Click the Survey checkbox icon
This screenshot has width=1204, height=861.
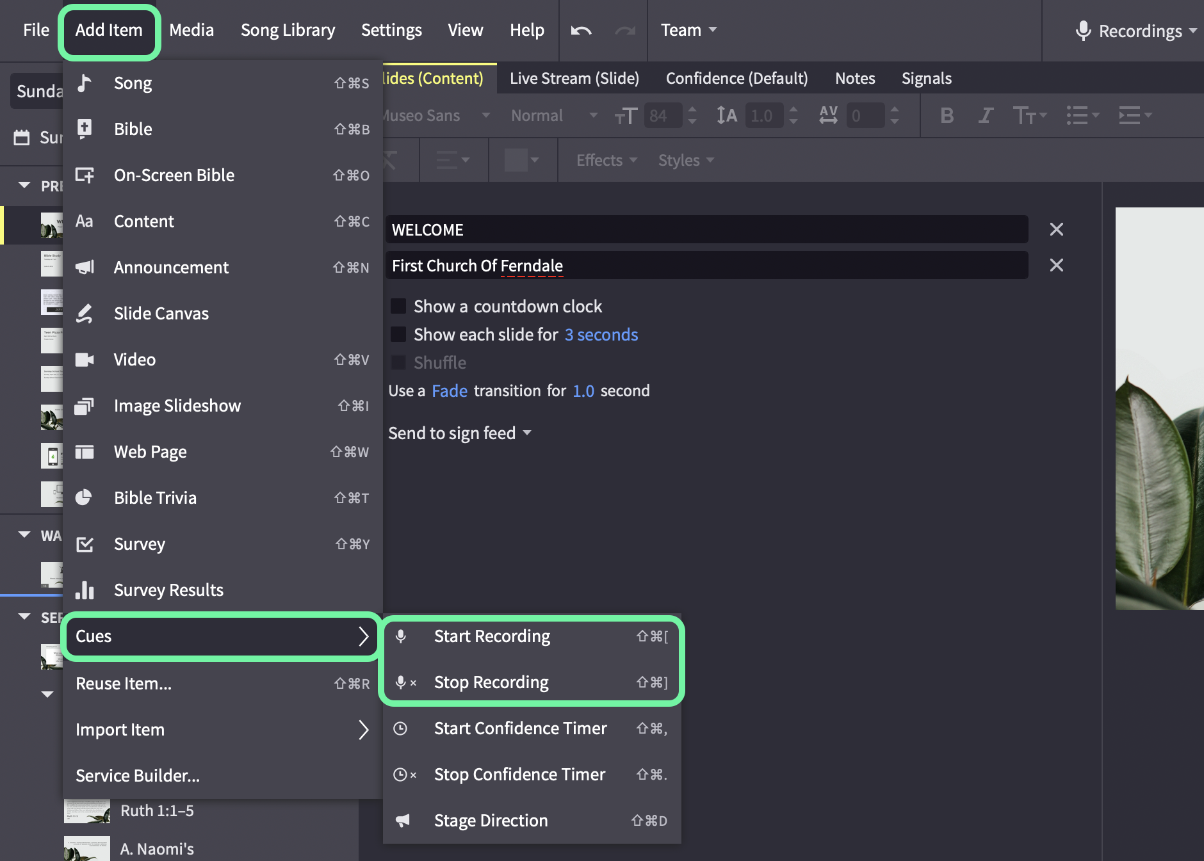point(85,544)
